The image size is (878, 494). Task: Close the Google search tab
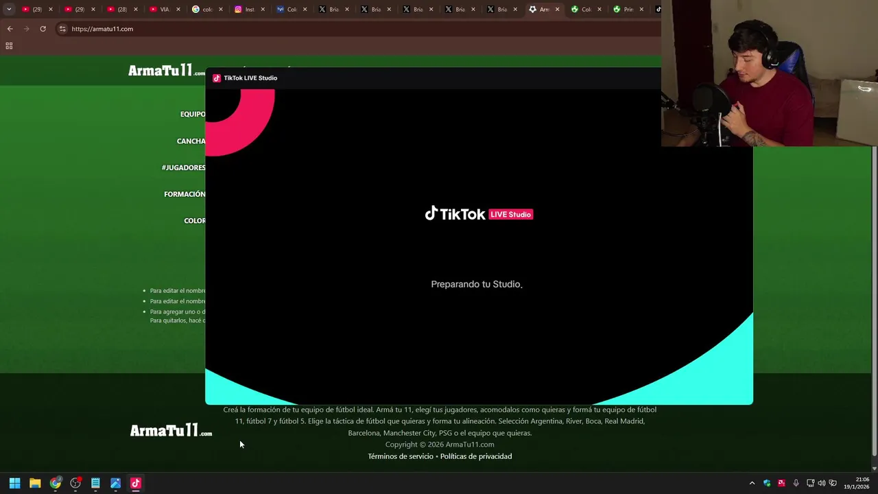pos(221,10)
